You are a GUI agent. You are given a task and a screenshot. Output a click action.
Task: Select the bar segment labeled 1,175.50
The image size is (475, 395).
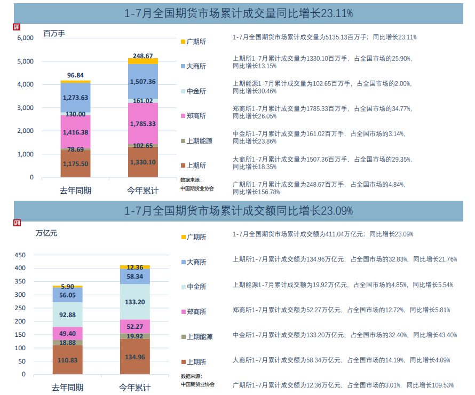click(x=75, y=163)
